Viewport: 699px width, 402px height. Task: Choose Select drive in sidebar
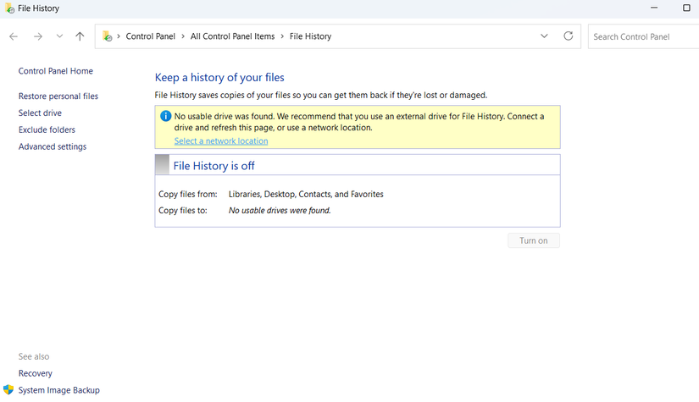point(40,113)
